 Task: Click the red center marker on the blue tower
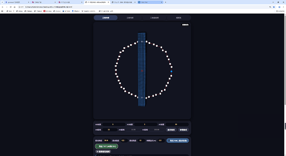[x=142, y=71]
